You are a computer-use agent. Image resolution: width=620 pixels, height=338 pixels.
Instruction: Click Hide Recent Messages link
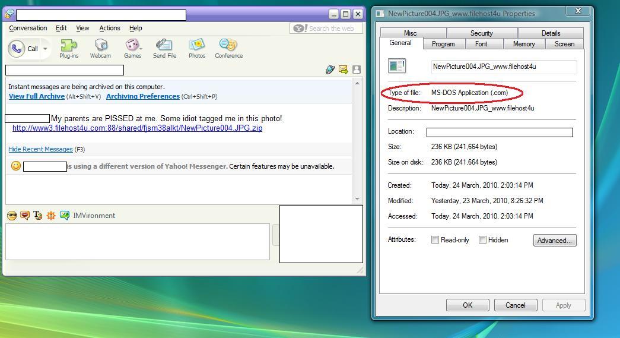pos(41,149)
